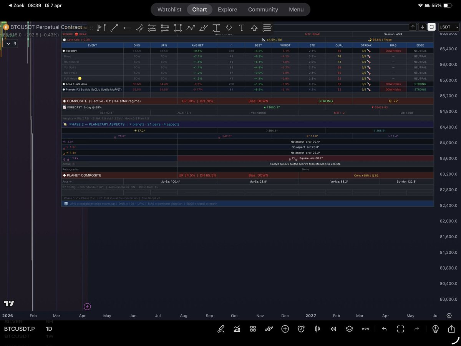Switch to the Watchlist tab
The width and height of the screenshot is (461, 346).
(169, 9)
